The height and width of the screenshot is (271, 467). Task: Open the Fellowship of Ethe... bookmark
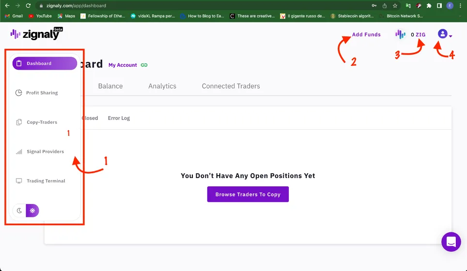click(103, 16)
